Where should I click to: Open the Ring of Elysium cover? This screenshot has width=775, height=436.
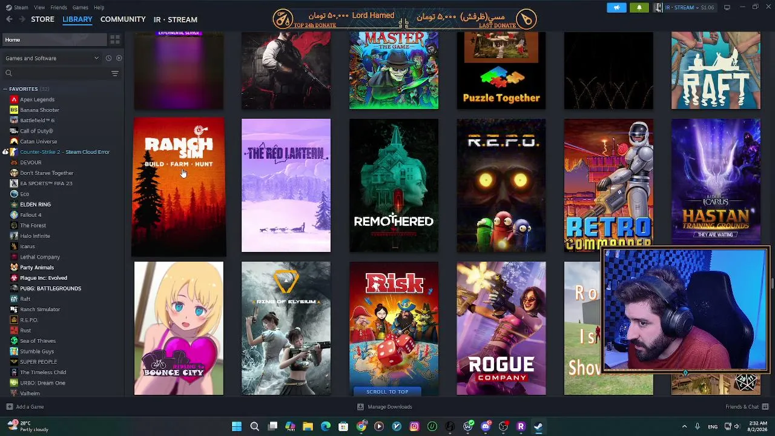click(286, 328)
